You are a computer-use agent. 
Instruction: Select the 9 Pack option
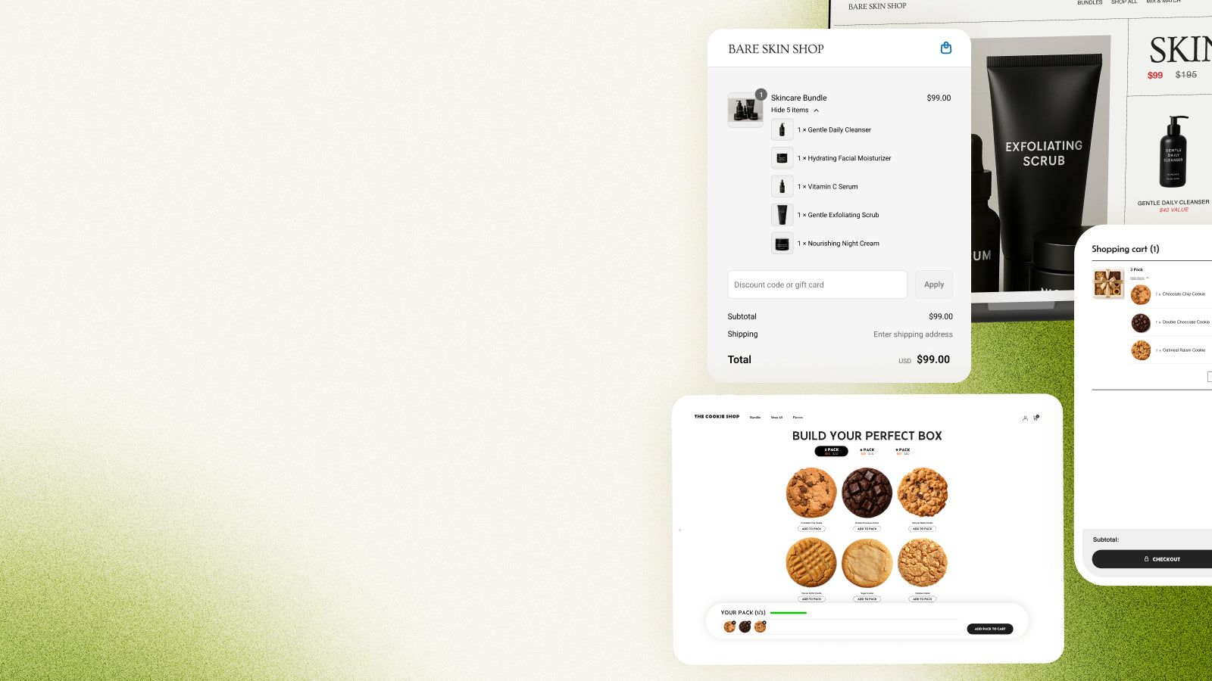click(x=902, y=451)
